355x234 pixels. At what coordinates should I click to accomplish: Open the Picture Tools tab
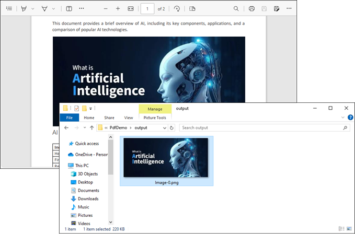(x=155, y=118)
